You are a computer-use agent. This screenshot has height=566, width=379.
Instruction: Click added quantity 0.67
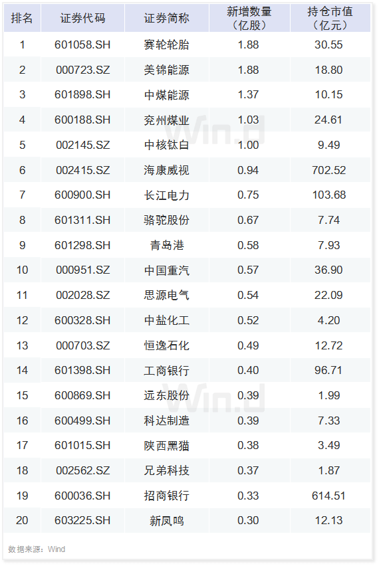(x=248, y=220)
